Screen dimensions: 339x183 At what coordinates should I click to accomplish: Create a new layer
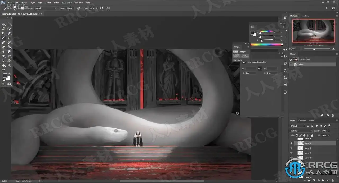[328, 181]
